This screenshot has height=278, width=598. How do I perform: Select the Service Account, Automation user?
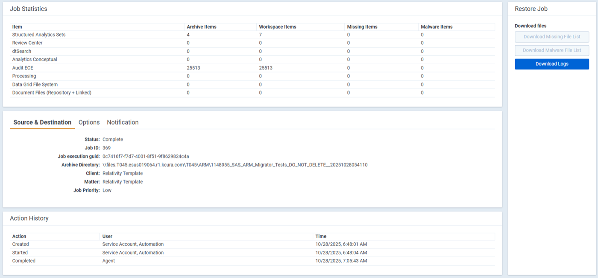tap(132, 244)
